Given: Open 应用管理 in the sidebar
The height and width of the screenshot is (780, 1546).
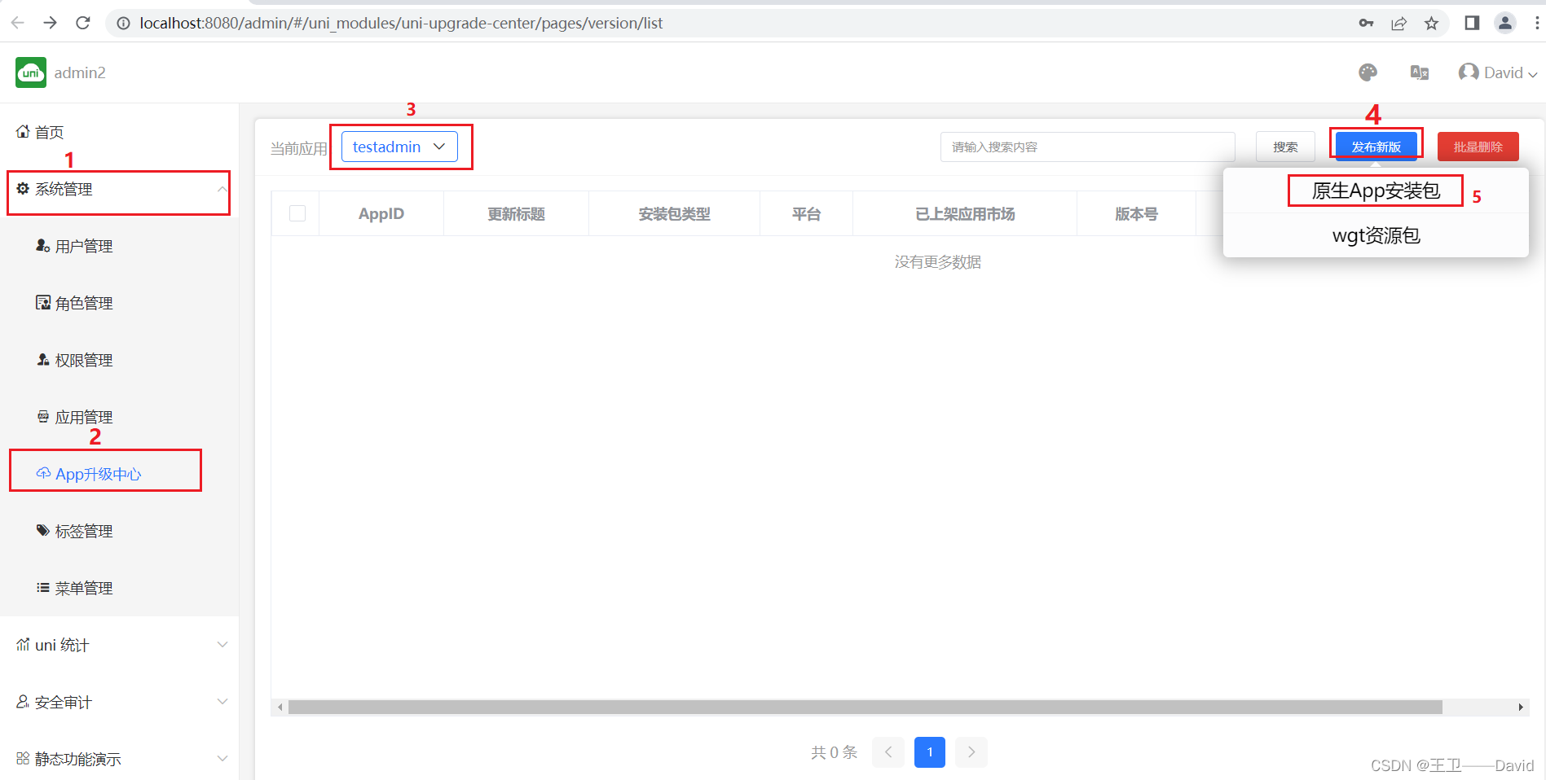Looking at the screenshot, I should click(119, 417).
